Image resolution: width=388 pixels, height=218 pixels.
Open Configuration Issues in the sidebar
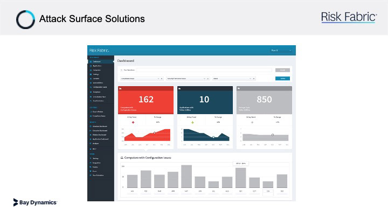point(100,87)
